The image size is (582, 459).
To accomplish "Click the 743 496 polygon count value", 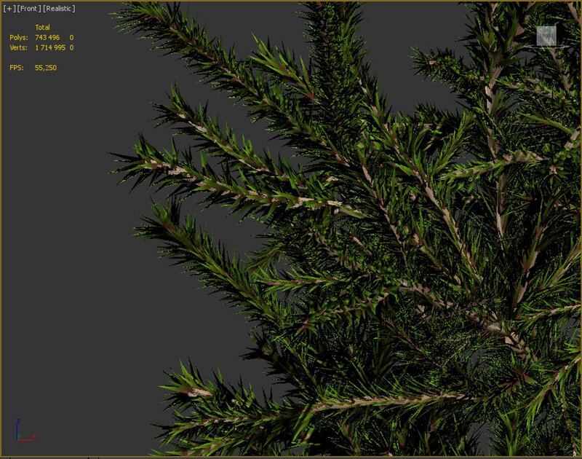I will (x=48, y=37).
